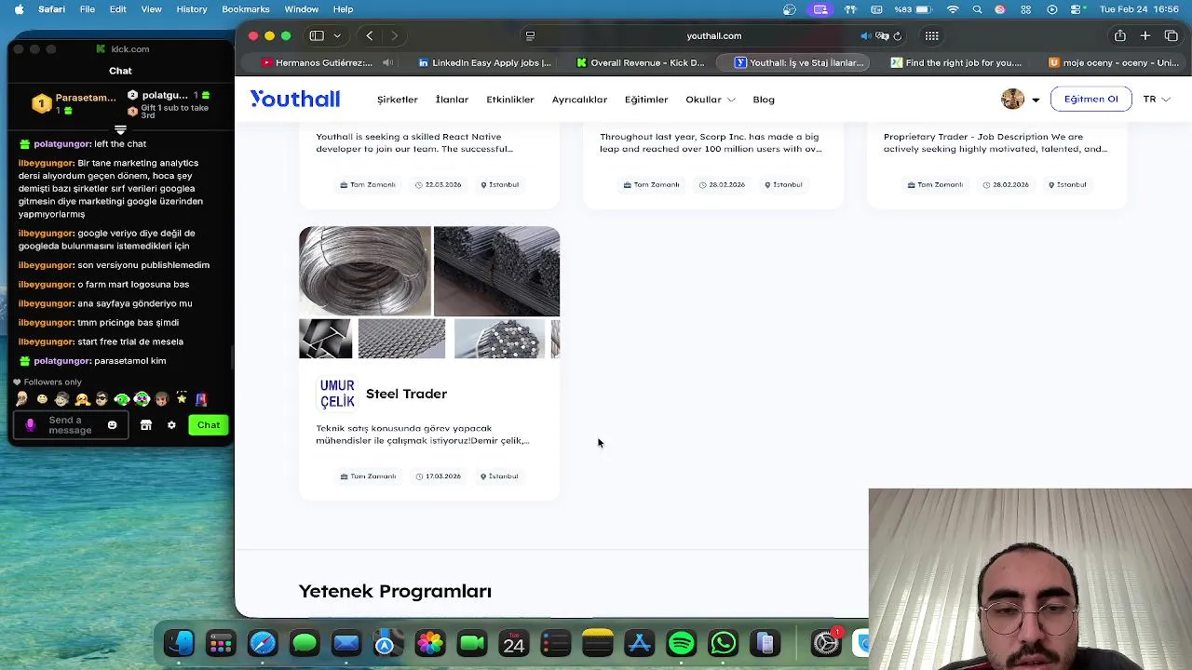Open the Eğitimler nav link
The image size is (1192, 670).
tap(646, 100)
